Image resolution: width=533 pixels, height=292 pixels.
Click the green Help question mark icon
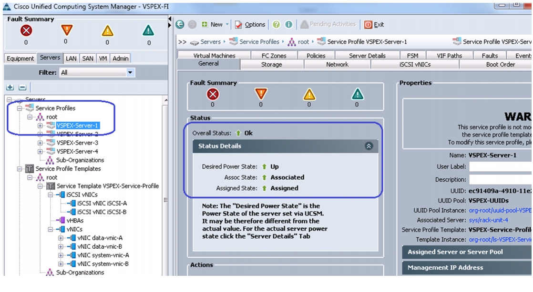pyautogui.click(x=277, y=24)
